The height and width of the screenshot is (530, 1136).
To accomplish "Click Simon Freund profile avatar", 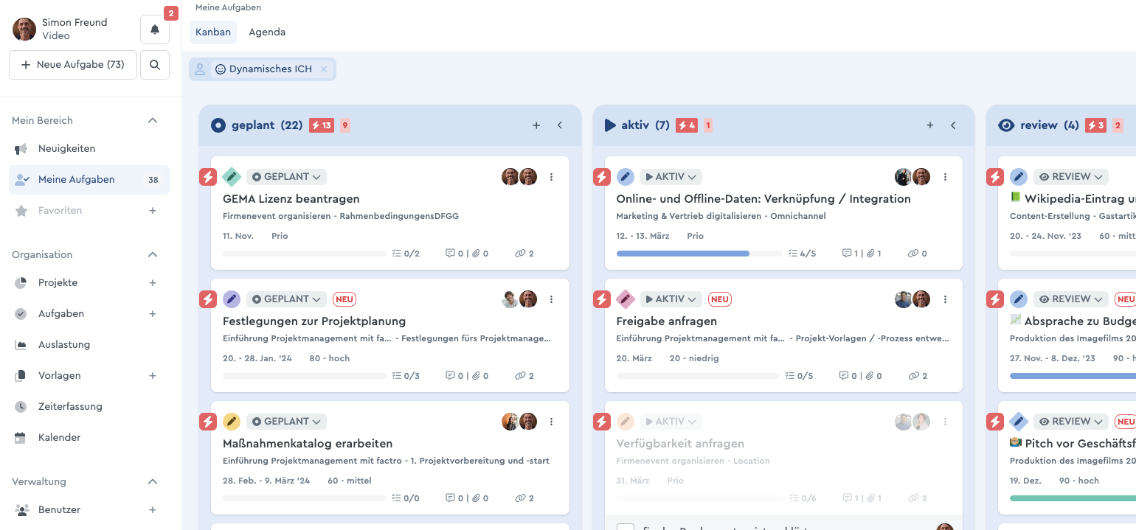I will [24, 29].
